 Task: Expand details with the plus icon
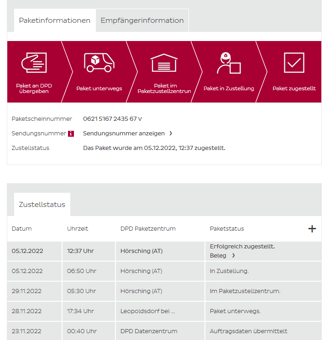(x=312, y=229)
